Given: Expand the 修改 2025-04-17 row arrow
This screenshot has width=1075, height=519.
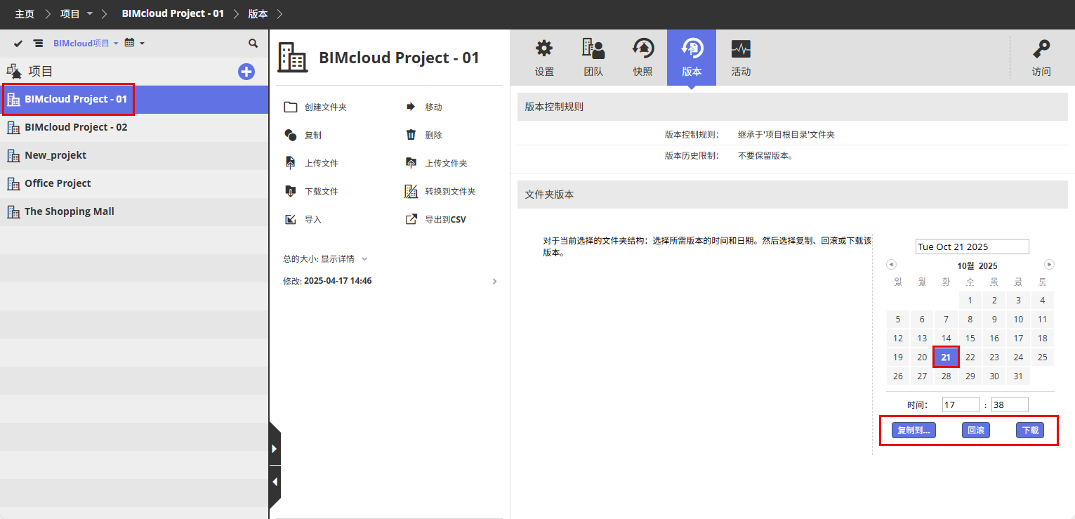Looking at the screenshot, I should coord(495,282).
